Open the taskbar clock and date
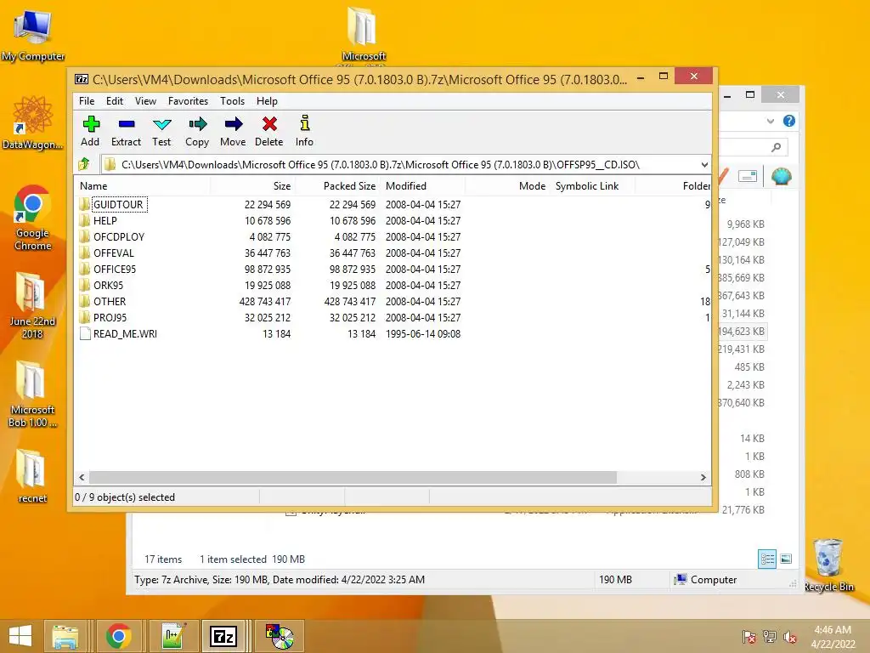870x653 pixels. (x=833, y=637)
